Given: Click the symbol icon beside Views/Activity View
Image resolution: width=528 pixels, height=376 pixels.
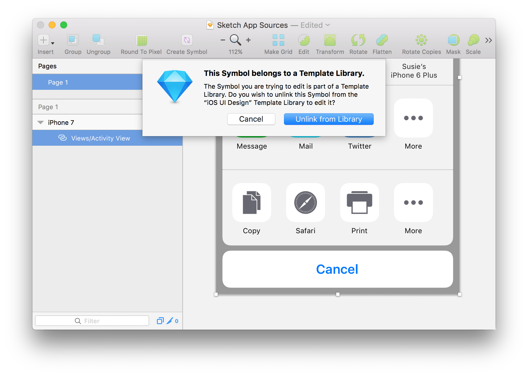Looking at the screenshot, I should coord(63,138).
